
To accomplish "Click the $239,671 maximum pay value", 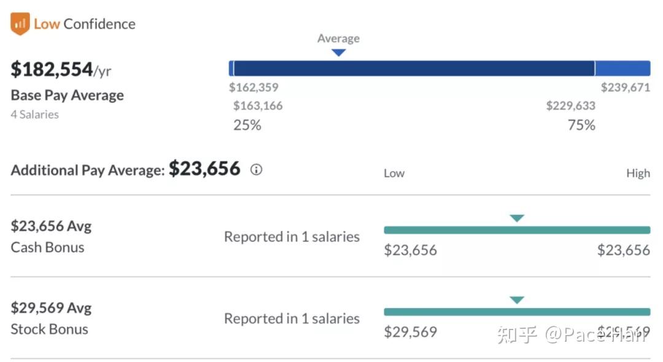I will pos(625,87).
